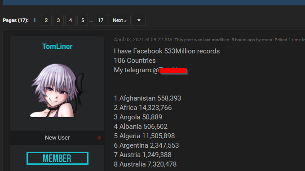Click the Facebook 533Million records headline text
305x171 pixels.
tap(167, 51)
